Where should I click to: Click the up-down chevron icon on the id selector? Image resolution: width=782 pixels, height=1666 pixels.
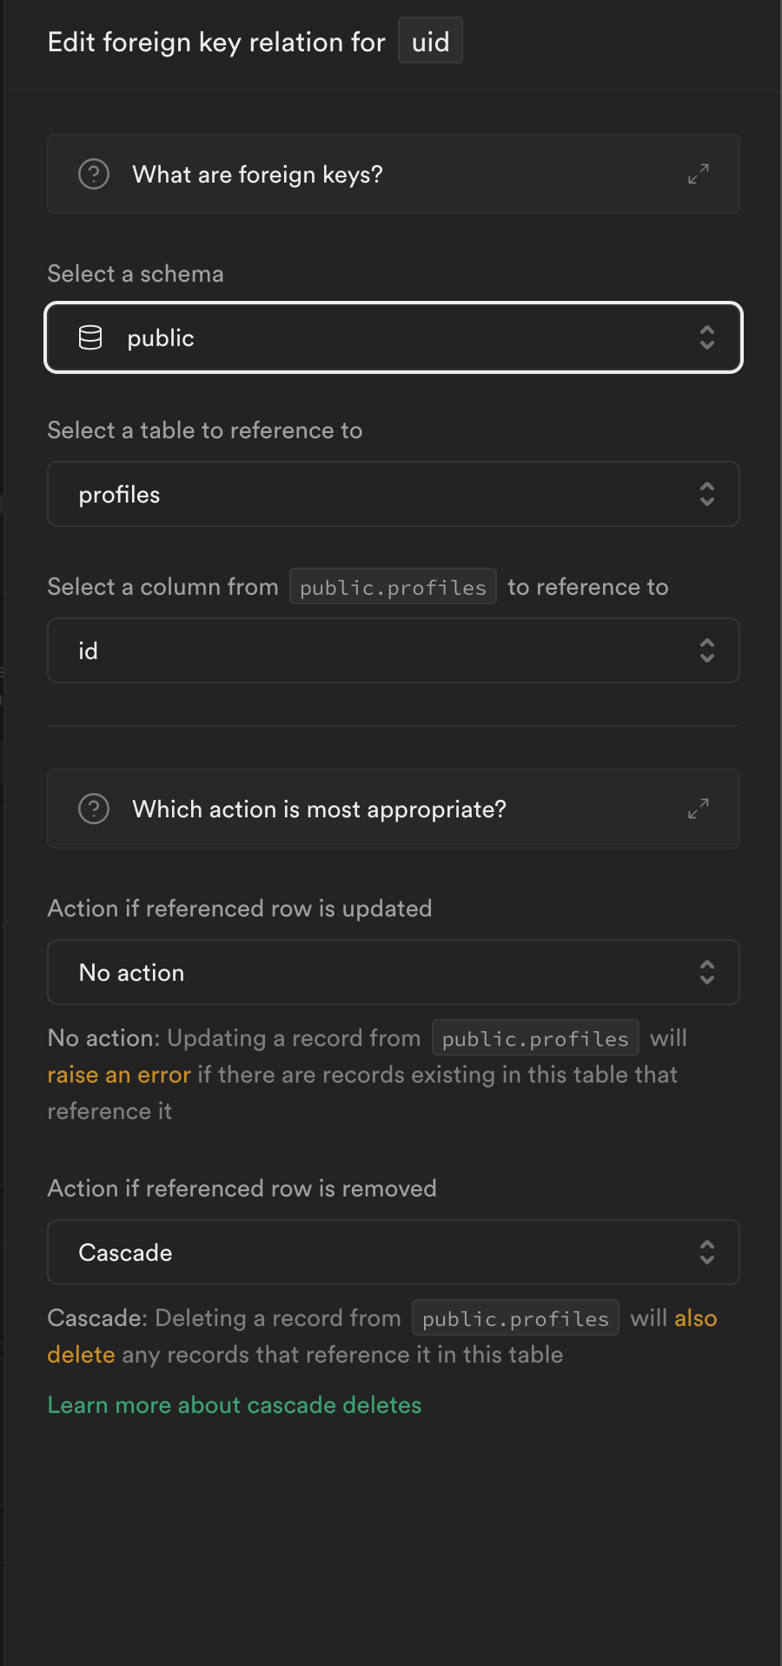pos(707,650)
